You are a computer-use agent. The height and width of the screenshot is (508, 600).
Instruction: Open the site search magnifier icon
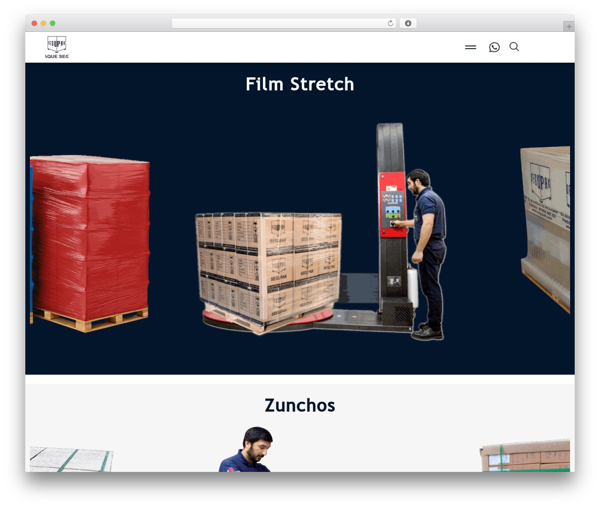point(514,47)
